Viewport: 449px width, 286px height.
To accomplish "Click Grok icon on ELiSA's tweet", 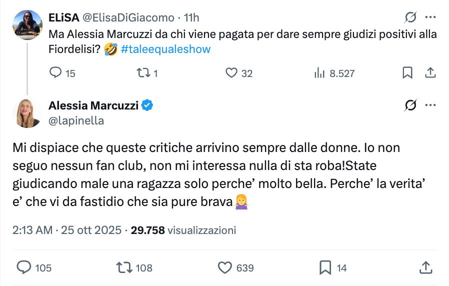I will pyautogui.click(x=410, y=17).
